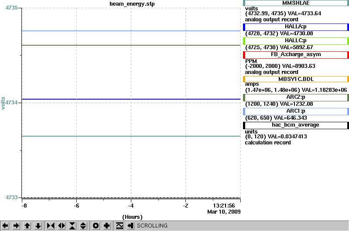
Task: Click the circle auto-scale icon
Action: point(96,226)
